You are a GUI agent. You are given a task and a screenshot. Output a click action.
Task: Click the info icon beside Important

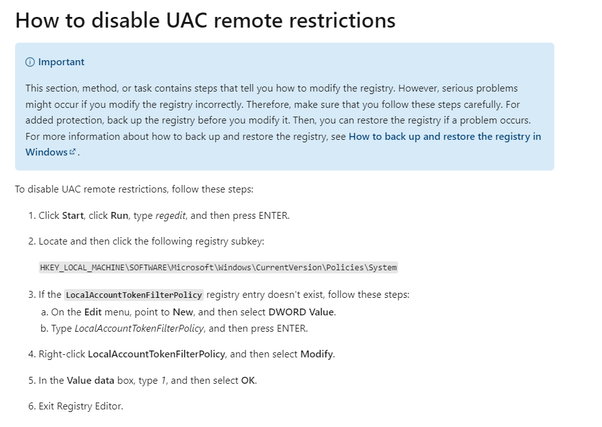tap(29, 62)
